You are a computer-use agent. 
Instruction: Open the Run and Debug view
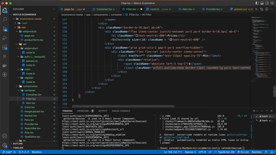coord(5,38)
